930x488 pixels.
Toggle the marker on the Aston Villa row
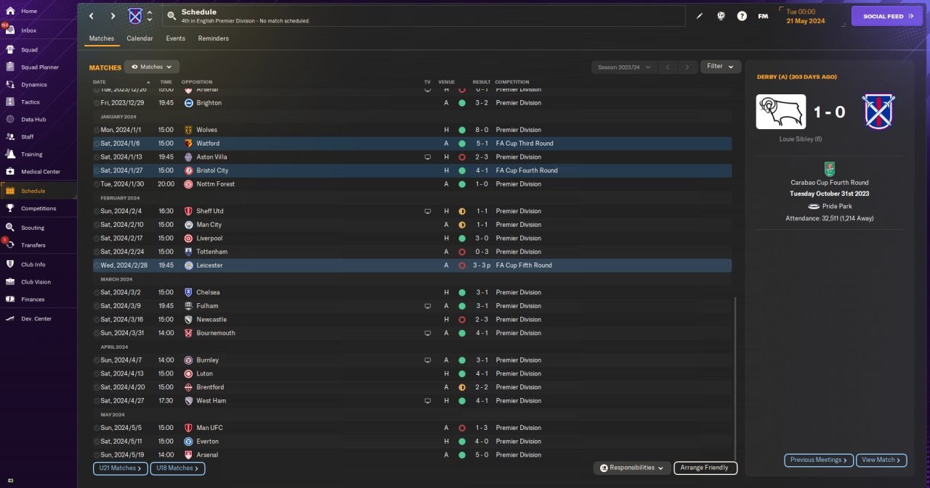click(x=97, y=157)
